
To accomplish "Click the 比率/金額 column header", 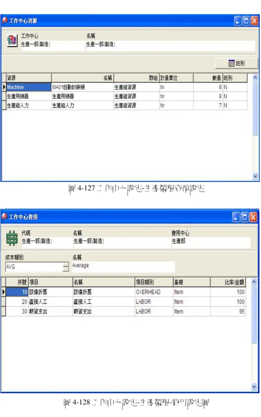I will tap(228, 282).
